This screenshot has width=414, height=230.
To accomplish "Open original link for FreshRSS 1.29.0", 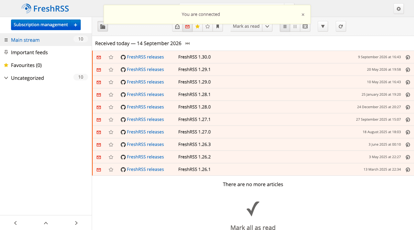I will 408,82.
